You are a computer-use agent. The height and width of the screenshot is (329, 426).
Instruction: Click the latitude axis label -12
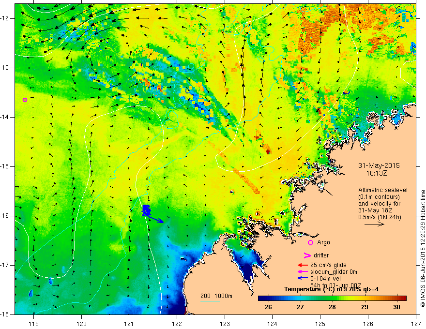click(5, 18)
